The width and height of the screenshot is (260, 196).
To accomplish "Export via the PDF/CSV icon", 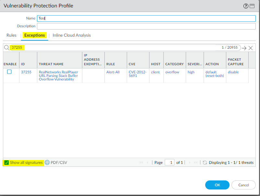I will click(x=47, y=163).
